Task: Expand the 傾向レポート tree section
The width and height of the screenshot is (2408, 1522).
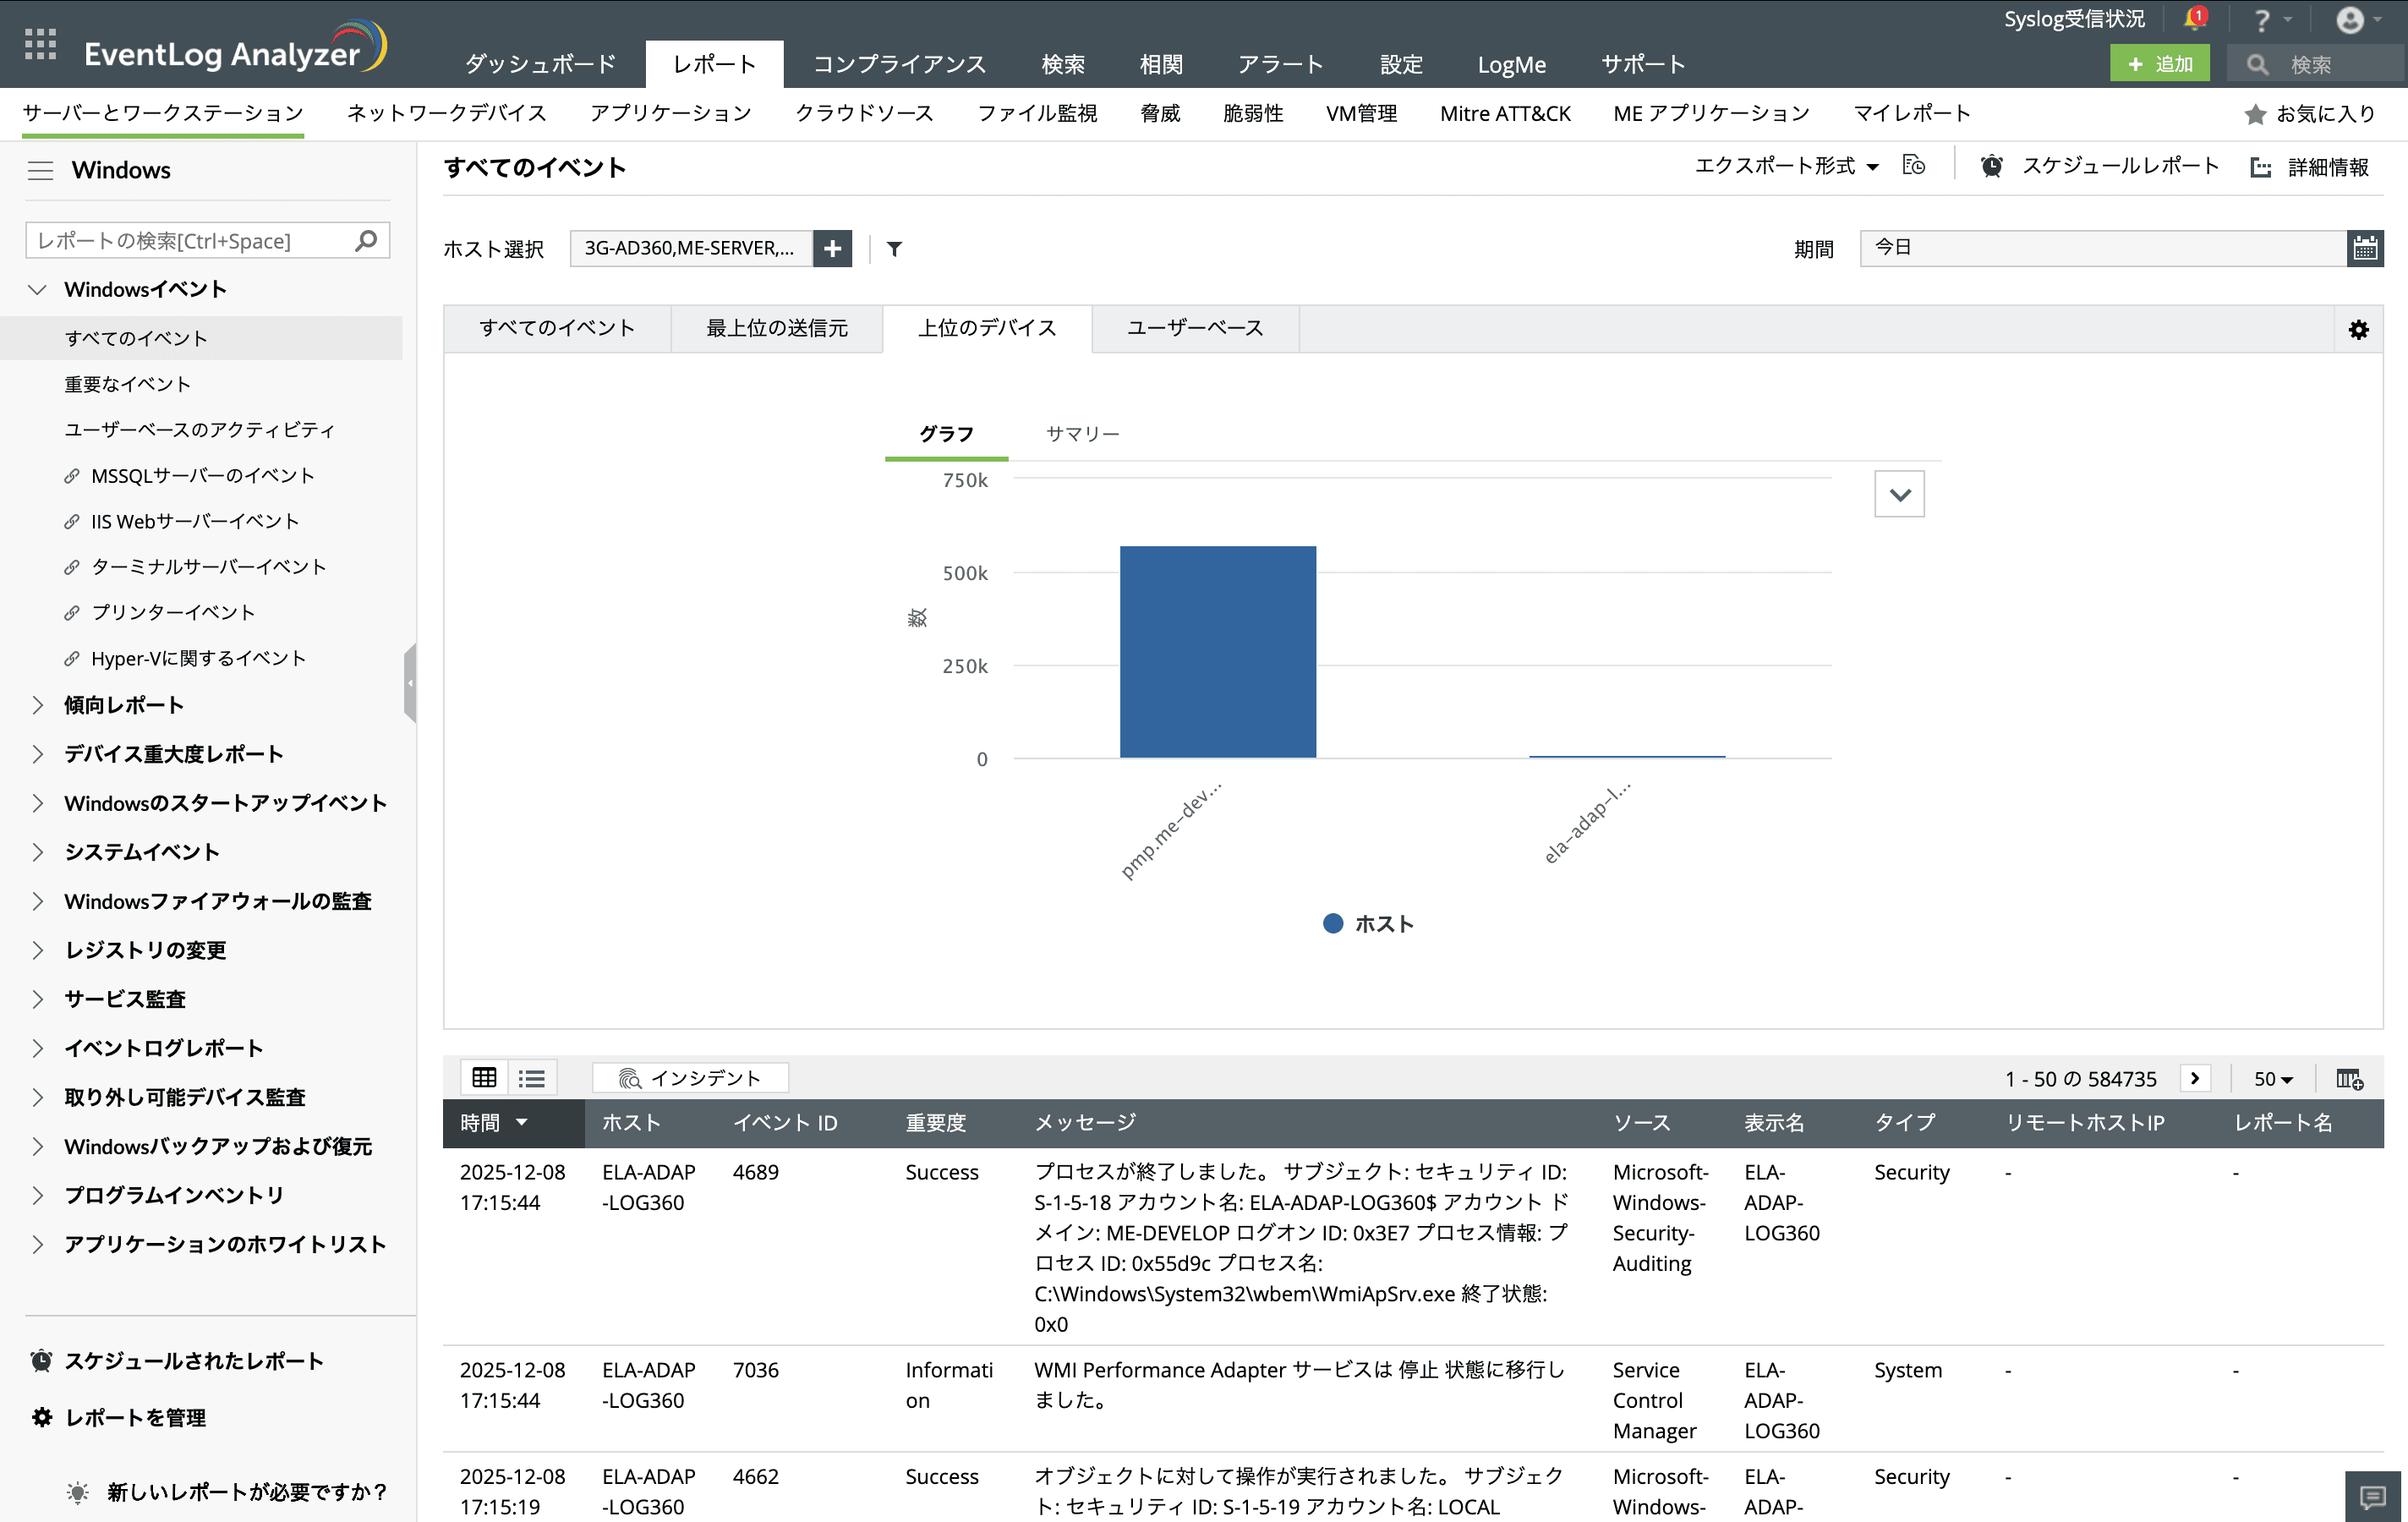Action: coord(38,705)
